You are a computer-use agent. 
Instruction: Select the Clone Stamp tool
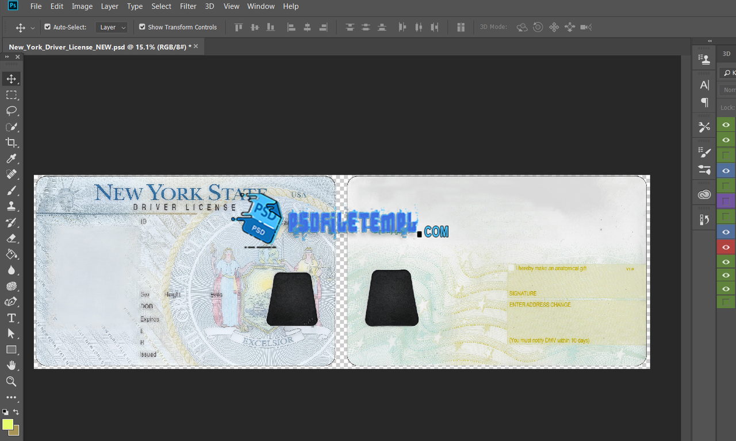[11, 206]
